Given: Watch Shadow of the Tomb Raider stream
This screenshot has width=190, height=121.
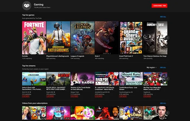Looking at the screenshot, I should click(x=82, y=79).
